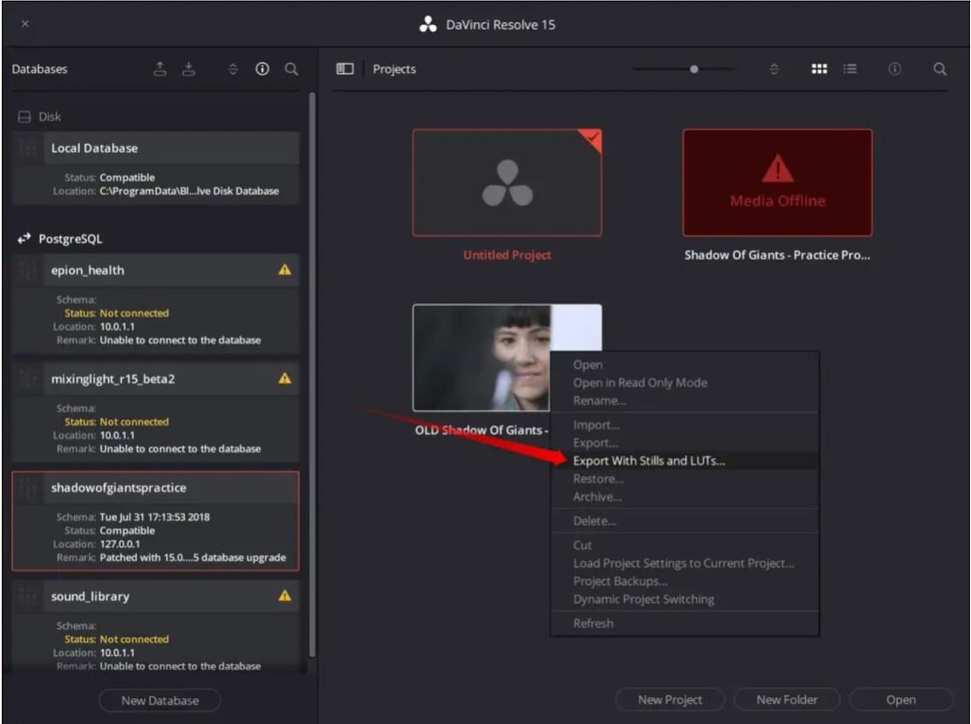This screenshot has width=971, height=724.
Task: Click the warning icon on sound_library
Action: 284,595
